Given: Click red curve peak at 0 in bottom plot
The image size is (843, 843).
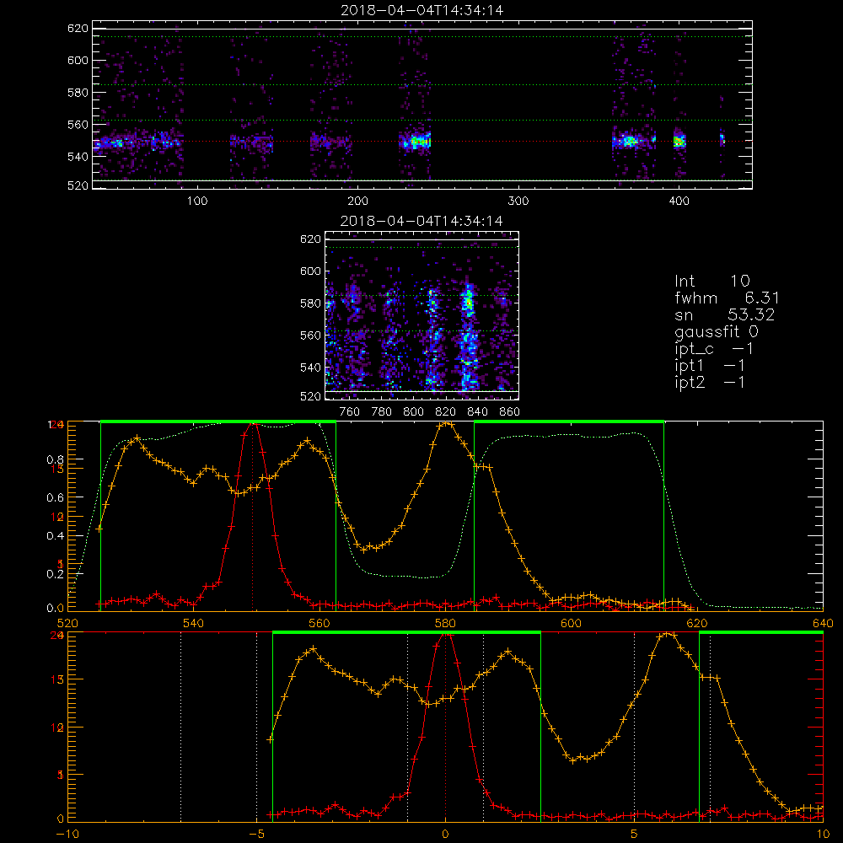Looking at the screenshot, I should 445,636.
